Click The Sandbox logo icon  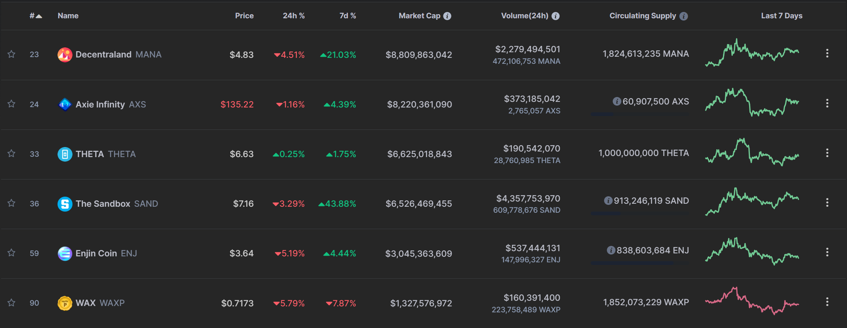65,204
